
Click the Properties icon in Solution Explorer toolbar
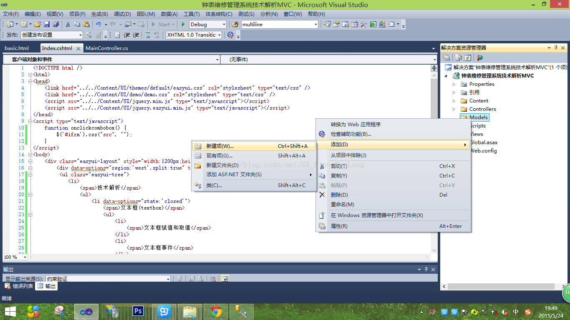pyautogui.click(x=446, y=58)
